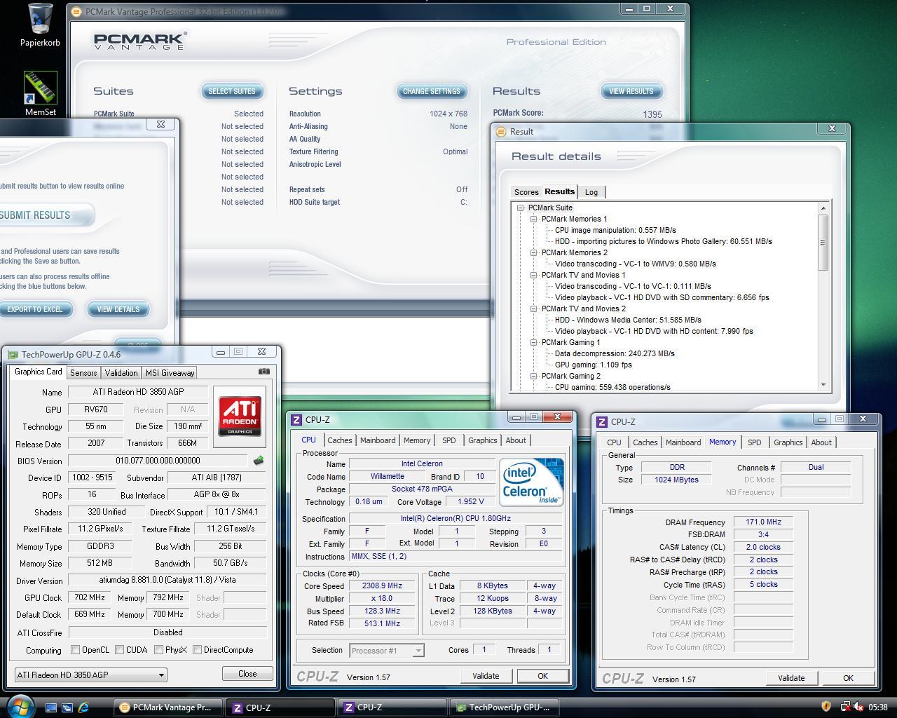Enable the OpenCL checkbox
This screenshot has width=897, height=718.
(x=75, y=650)
